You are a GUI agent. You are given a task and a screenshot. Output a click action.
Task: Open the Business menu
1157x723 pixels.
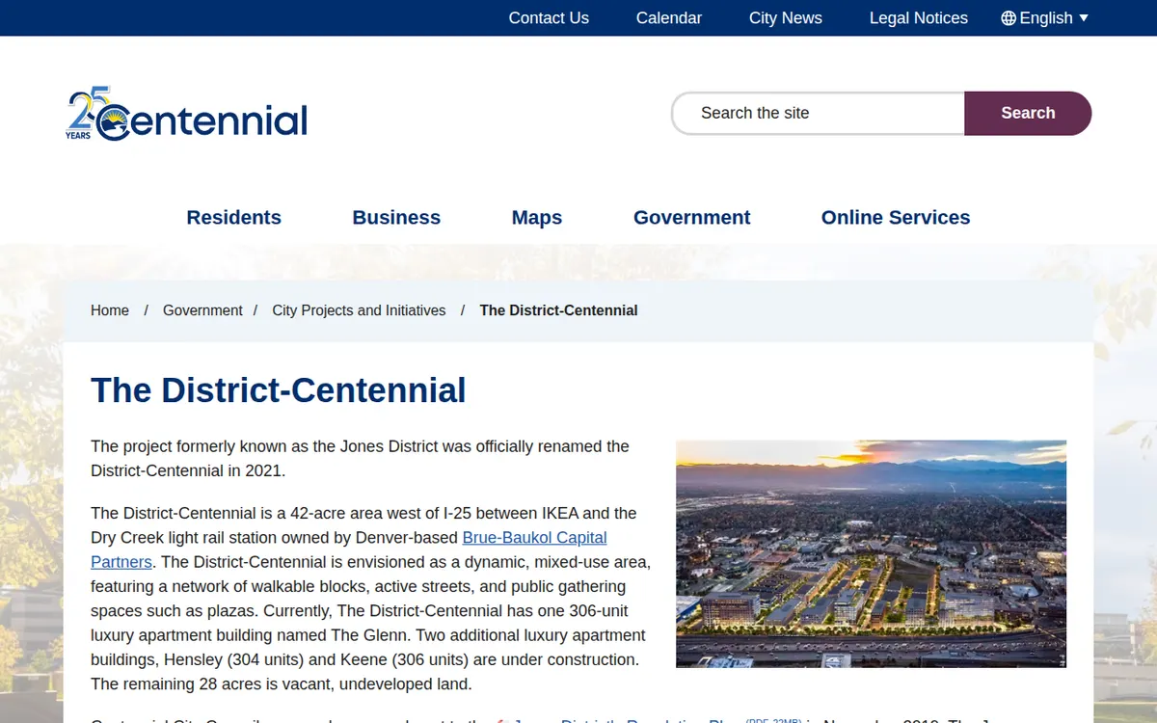point(396,218)
